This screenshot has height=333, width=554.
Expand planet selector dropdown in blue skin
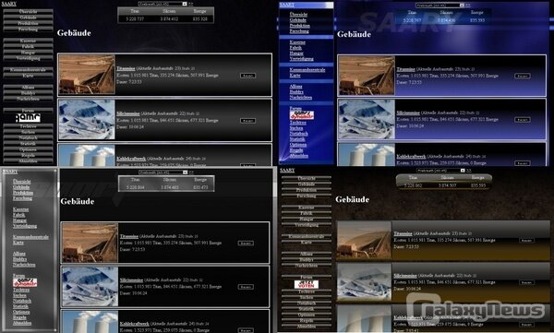pos(462,6)
